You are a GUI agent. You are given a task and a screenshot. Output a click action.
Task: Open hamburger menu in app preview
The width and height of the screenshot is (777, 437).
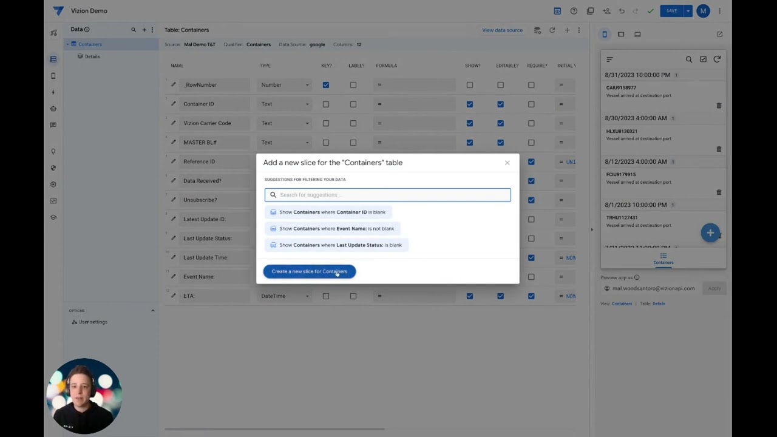click(x=609, y=59)
